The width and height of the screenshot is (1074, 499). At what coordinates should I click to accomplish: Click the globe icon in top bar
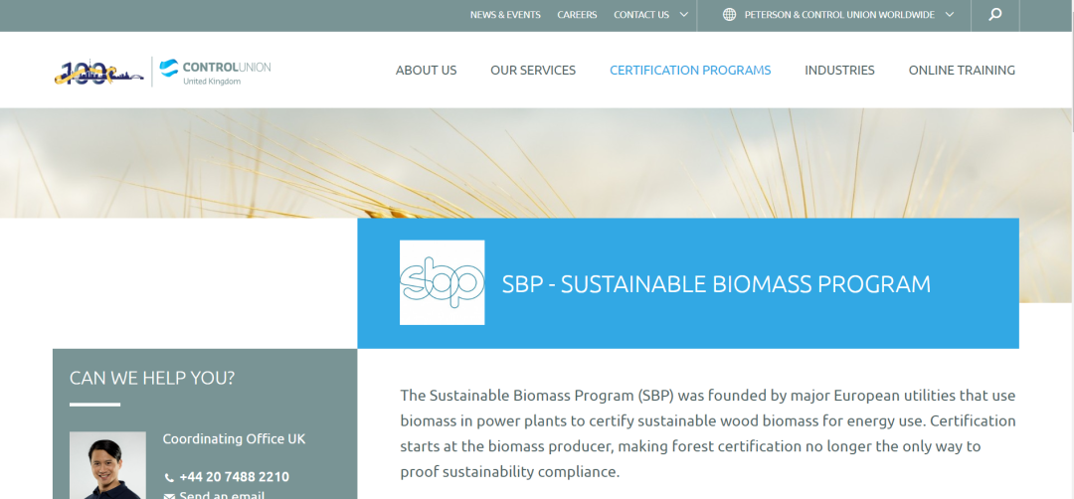tap(730, 14)
